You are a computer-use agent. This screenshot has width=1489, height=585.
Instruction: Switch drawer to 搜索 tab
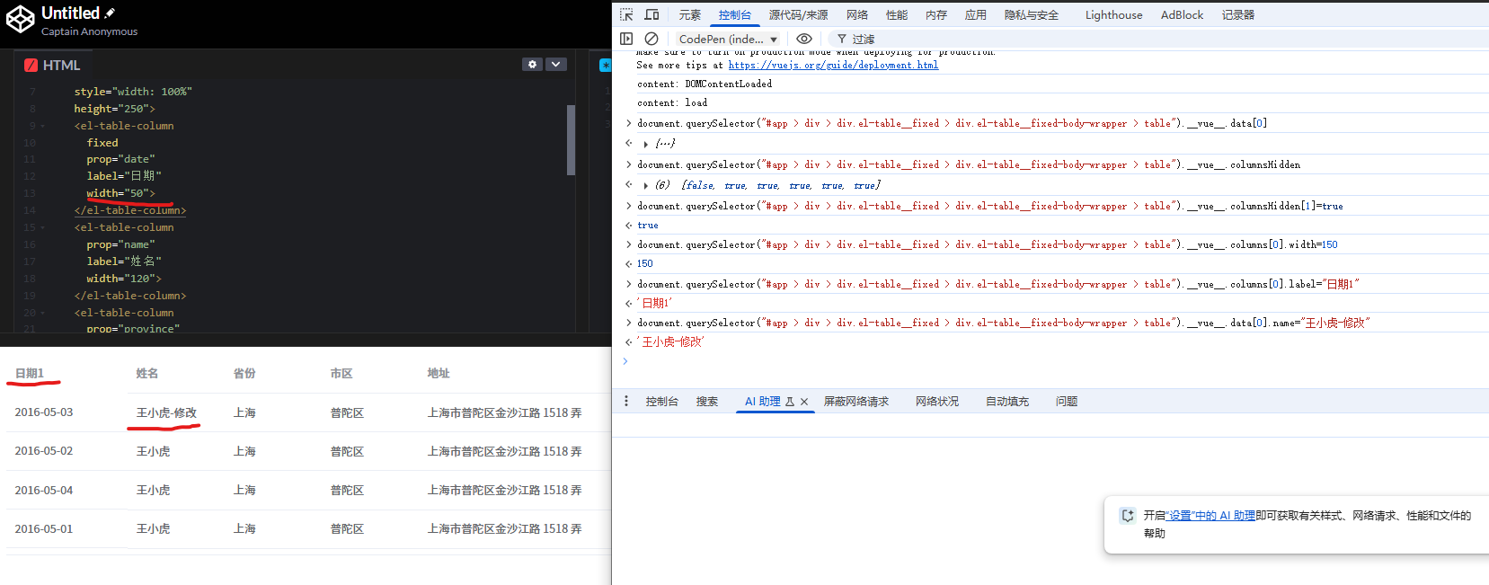click(707, 401)
